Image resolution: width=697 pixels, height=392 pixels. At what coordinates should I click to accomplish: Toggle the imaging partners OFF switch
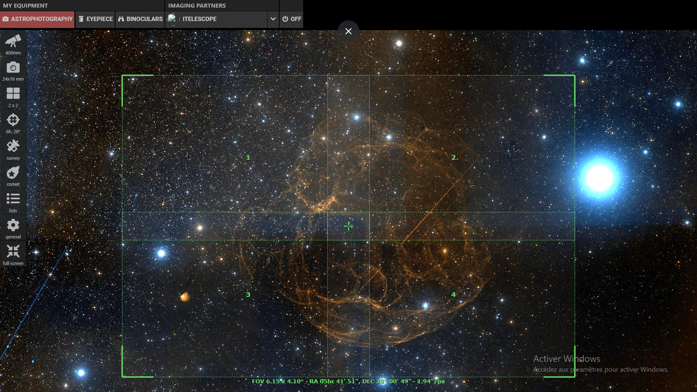[x=291, y=19]
